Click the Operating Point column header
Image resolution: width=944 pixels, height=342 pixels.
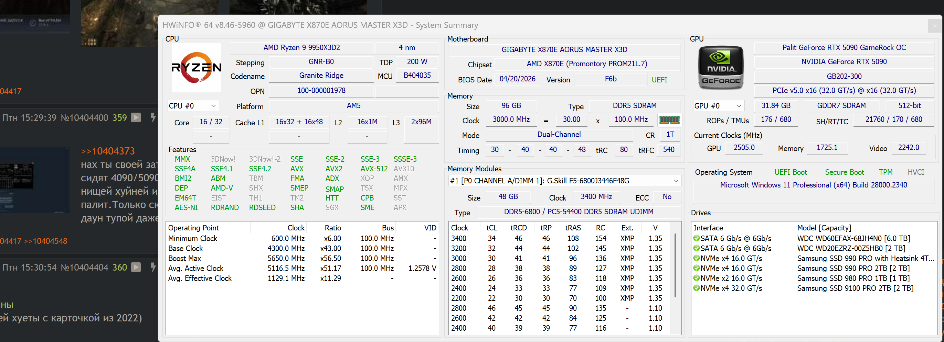coord(208,228)
